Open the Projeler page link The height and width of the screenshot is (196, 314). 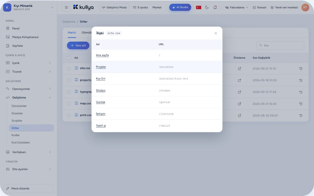click(x=101, y=67)
